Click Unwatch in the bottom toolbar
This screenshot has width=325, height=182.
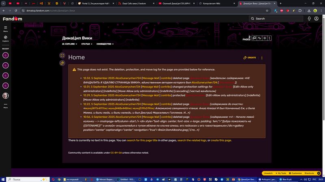point(268,173)
